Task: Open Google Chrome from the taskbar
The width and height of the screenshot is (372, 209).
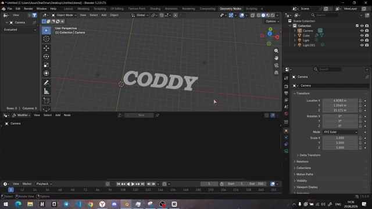Action: (91, 204)
